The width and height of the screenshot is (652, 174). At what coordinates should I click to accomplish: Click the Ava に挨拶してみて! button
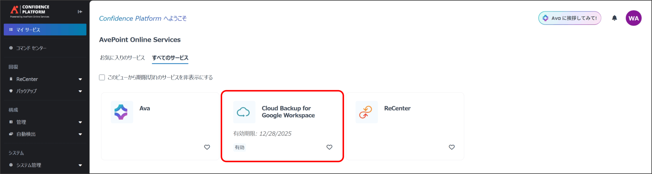(x=569, y=18)
